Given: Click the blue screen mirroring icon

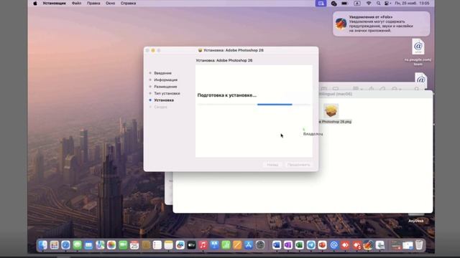Looking at the screenshot, I should 321,3.
